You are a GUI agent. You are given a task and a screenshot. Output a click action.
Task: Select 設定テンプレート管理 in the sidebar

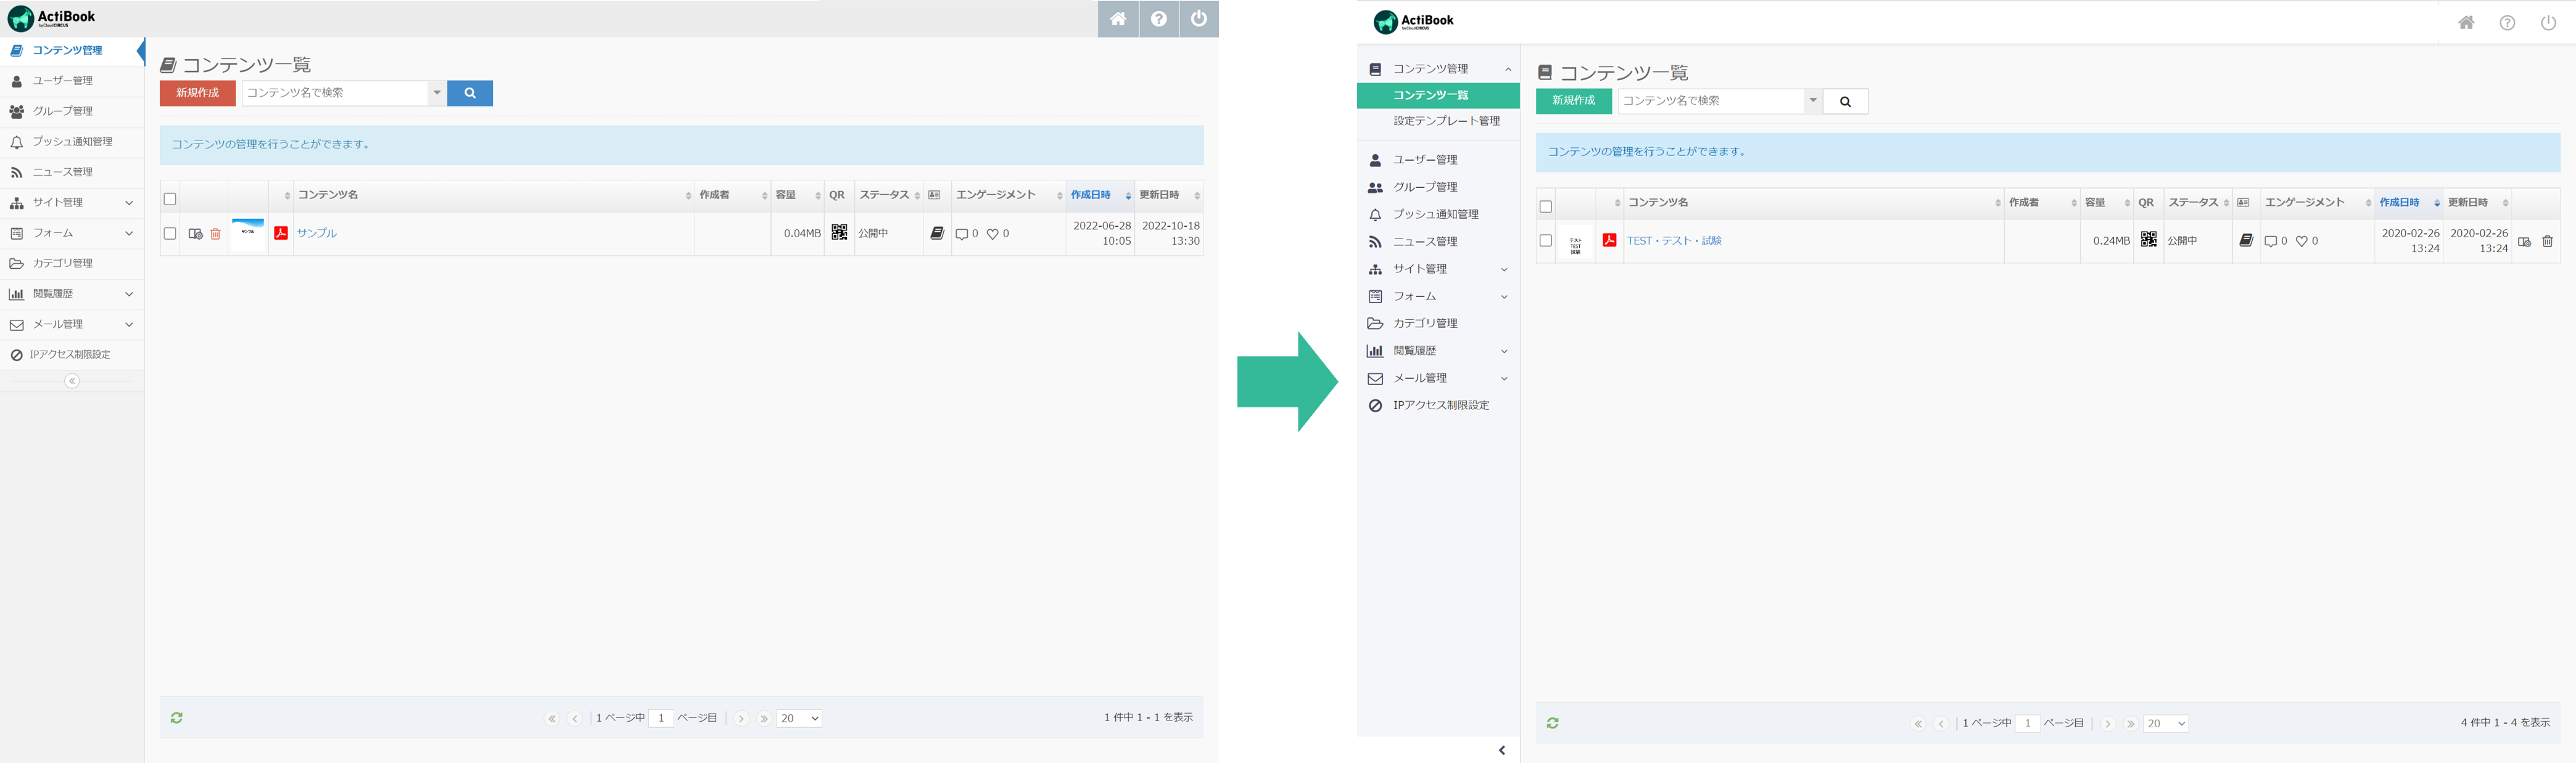tap(1446, 121)
